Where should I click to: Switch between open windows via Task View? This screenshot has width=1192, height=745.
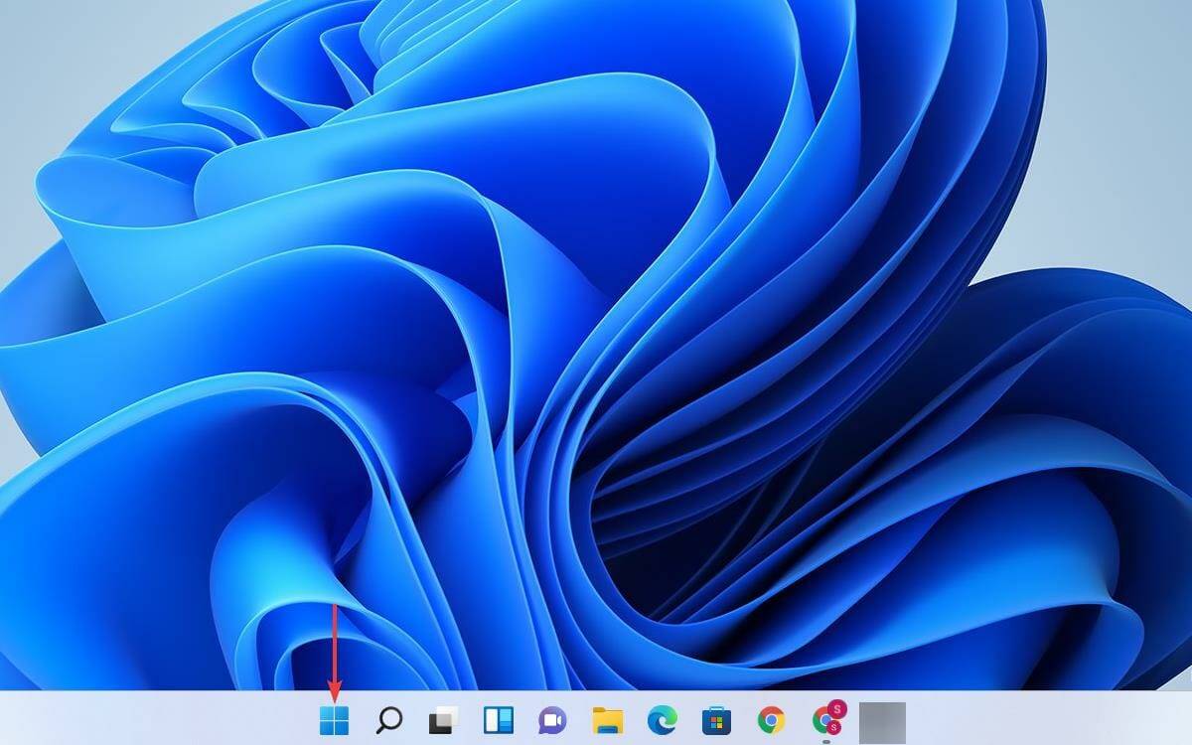pos(442,720)
